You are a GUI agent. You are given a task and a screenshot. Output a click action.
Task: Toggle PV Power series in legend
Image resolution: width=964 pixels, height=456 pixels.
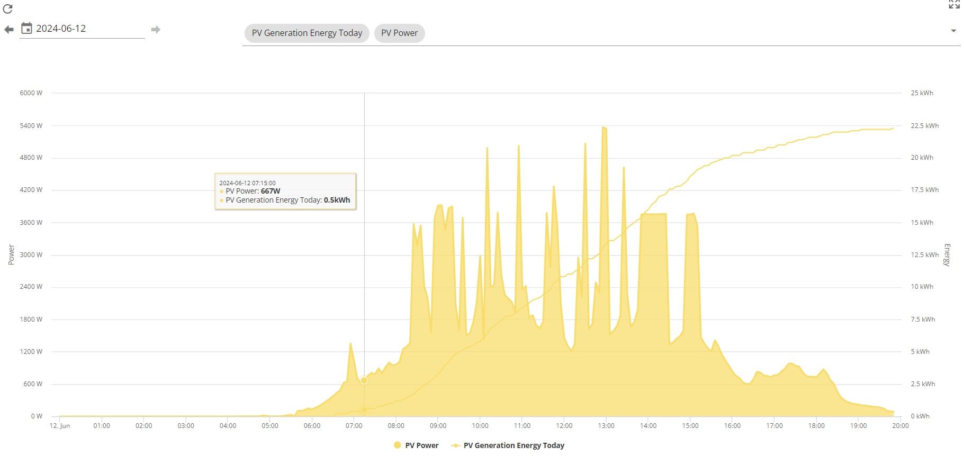417,445
